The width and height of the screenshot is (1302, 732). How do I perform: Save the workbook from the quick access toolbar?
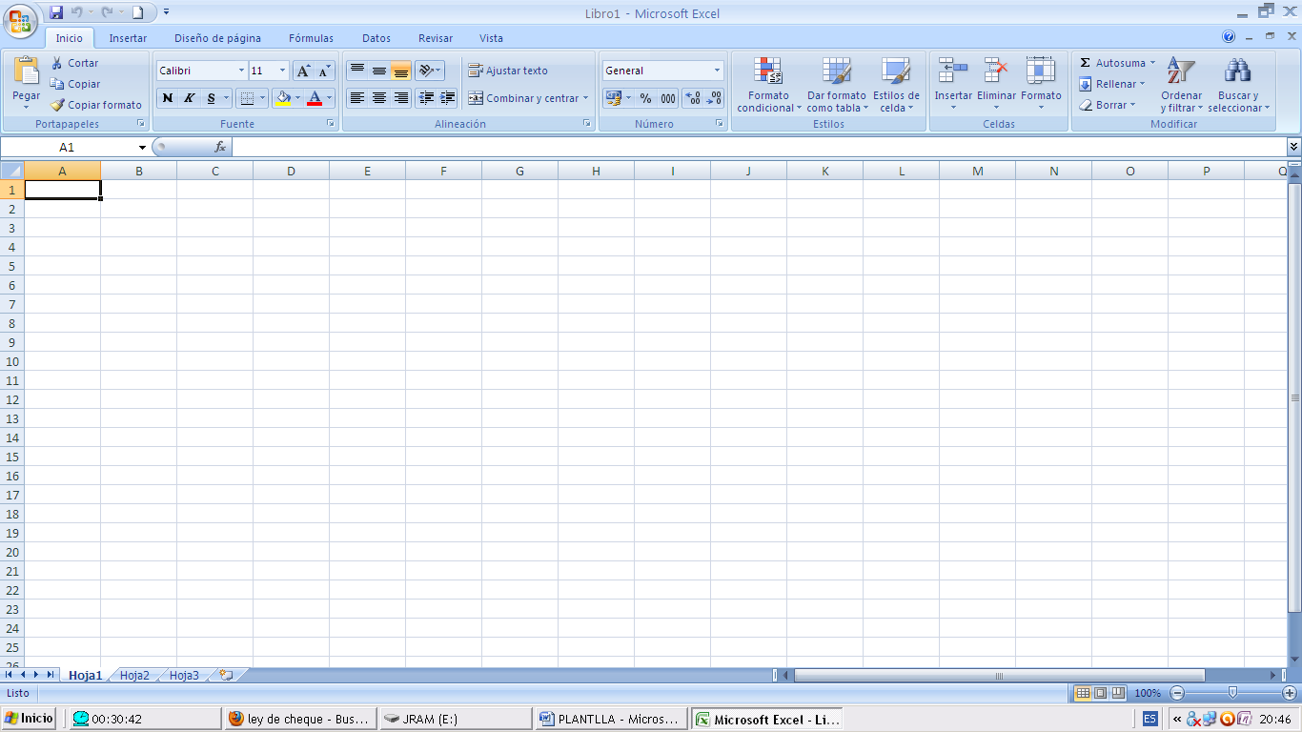click(56, 12)
